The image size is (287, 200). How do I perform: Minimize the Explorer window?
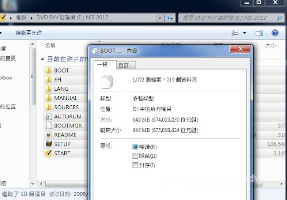247,2
